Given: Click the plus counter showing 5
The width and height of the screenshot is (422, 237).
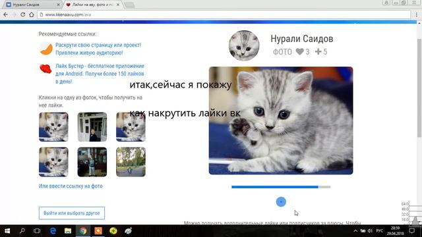Looking at the screenshot, I should [x=321, y=52].
